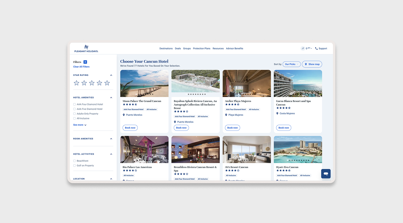Collapse the Location filter section
The width and height of the screenshot is (403, 223).
tap(111, 179)
